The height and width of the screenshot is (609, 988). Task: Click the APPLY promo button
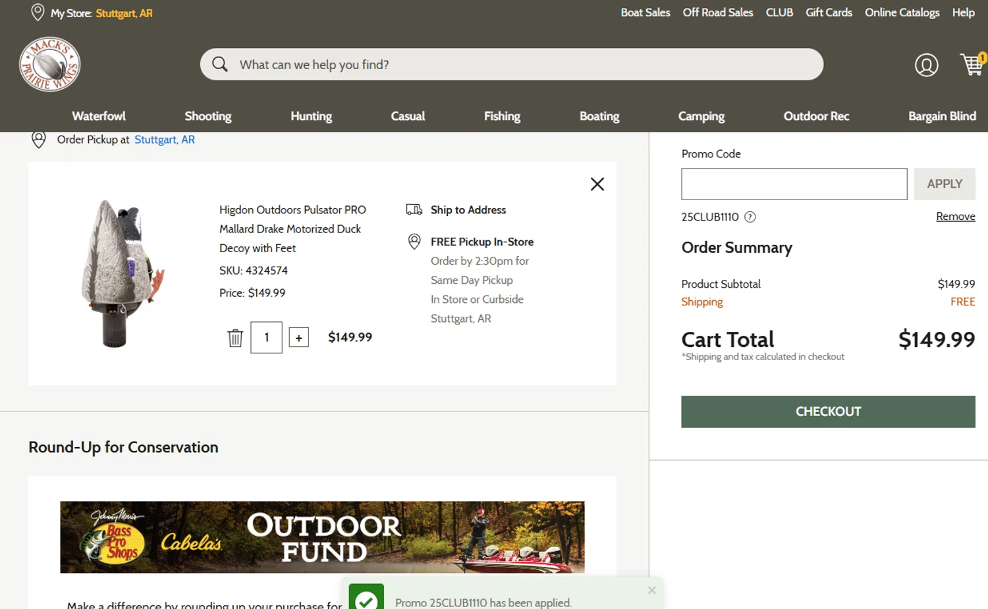coord(945,184)
